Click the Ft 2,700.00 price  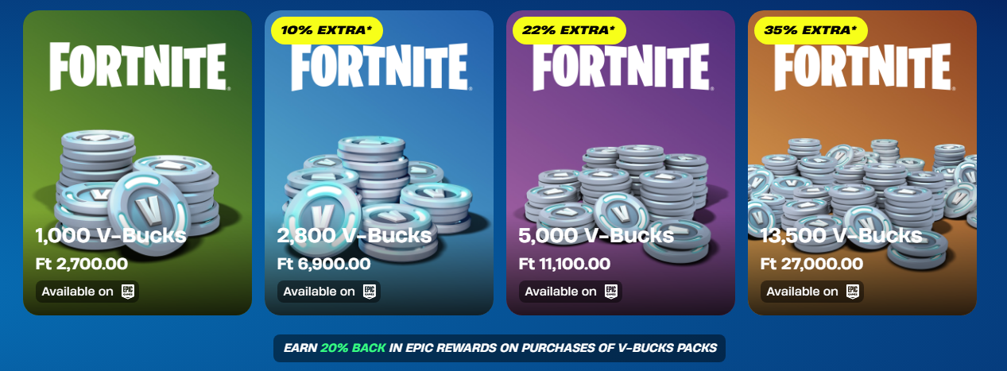tap(82, 263)
